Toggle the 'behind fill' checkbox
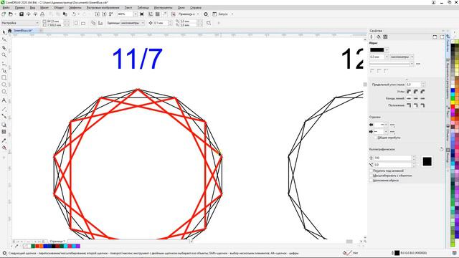 (x=371, y=171)
